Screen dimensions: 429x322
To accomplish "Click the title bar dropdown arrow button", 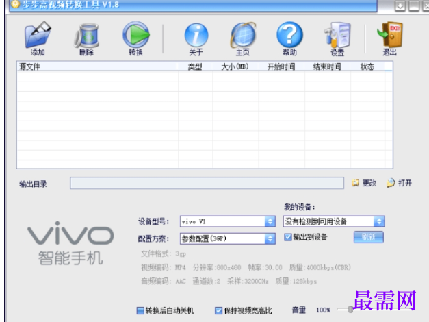I will click(400, 5).
